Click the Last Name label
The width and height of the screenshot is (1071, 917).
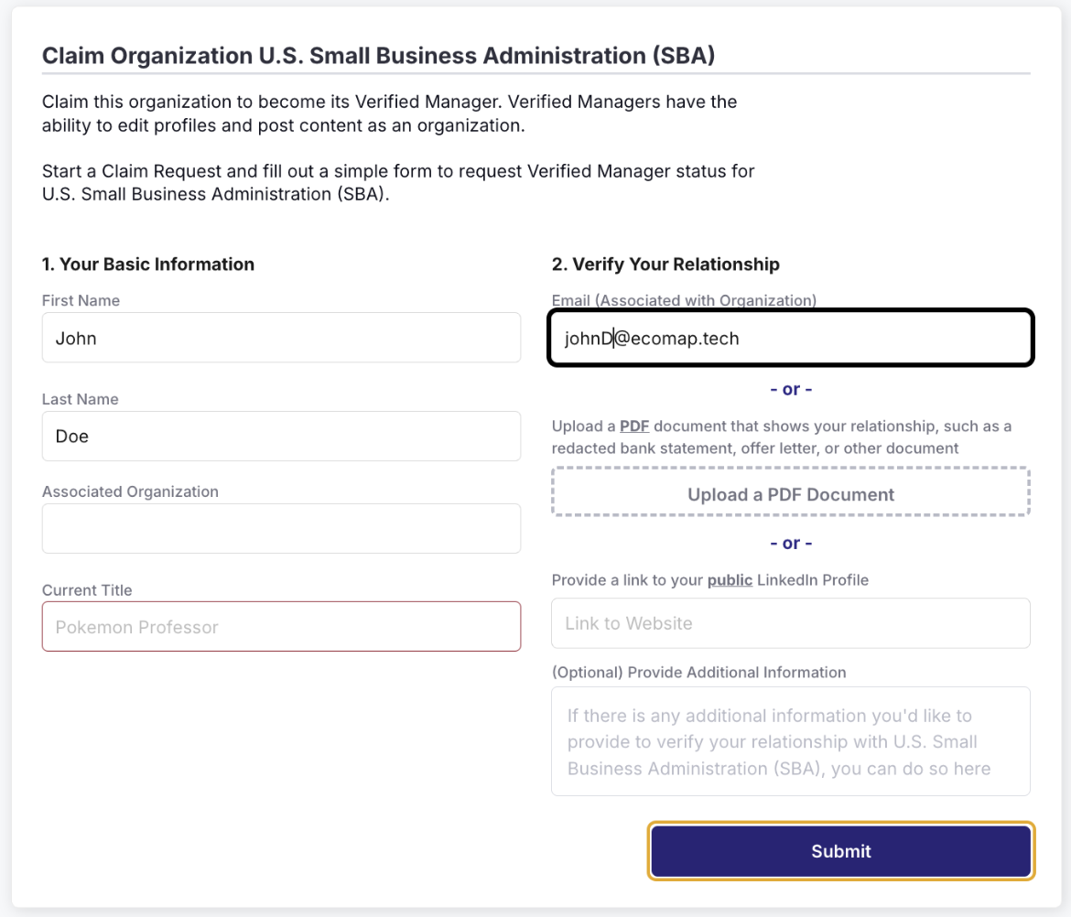click(80, 399)
